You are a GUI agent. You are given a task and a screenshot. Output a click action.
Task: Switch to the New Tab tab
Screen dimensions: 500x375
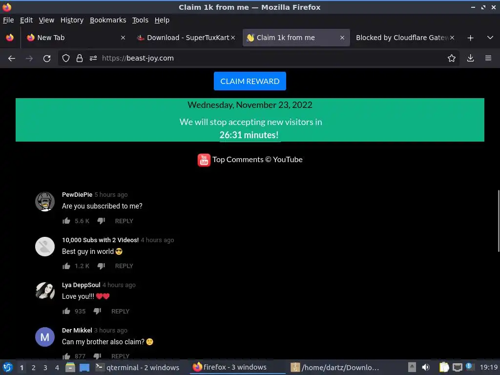point(76,38)
